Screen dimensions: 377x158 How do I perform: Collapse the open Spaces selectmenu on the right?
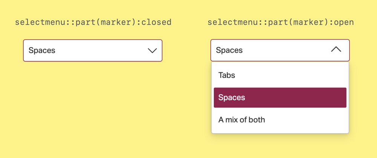280,50
